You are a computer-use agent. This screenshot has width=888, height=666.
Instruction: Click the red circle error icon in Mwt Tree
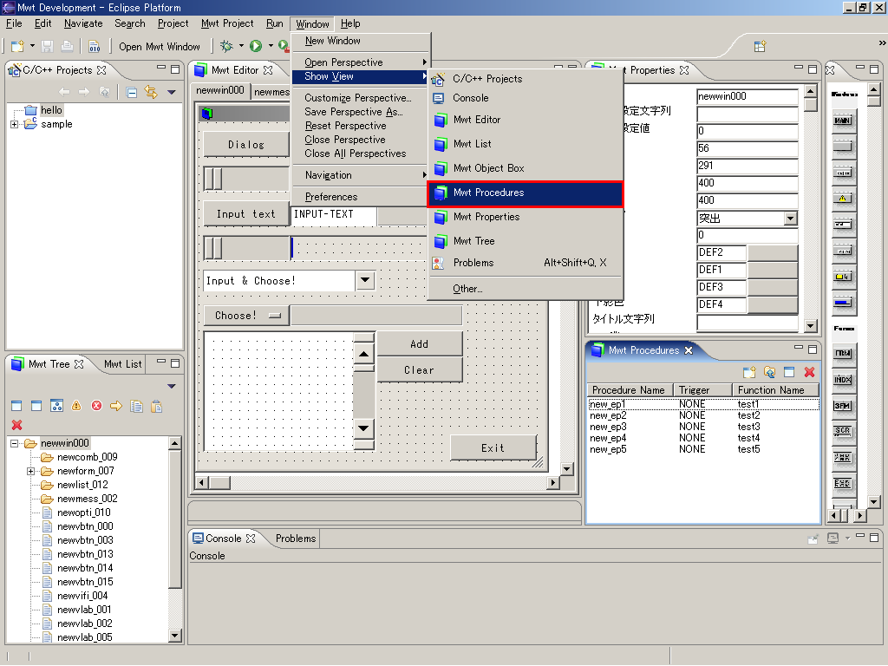tap(97, 406)
